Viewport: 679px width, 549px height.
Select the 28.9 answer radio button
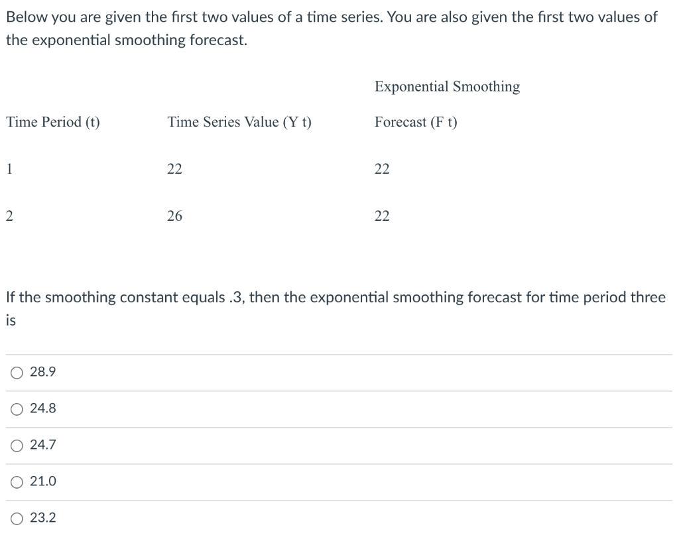[16, 372]
